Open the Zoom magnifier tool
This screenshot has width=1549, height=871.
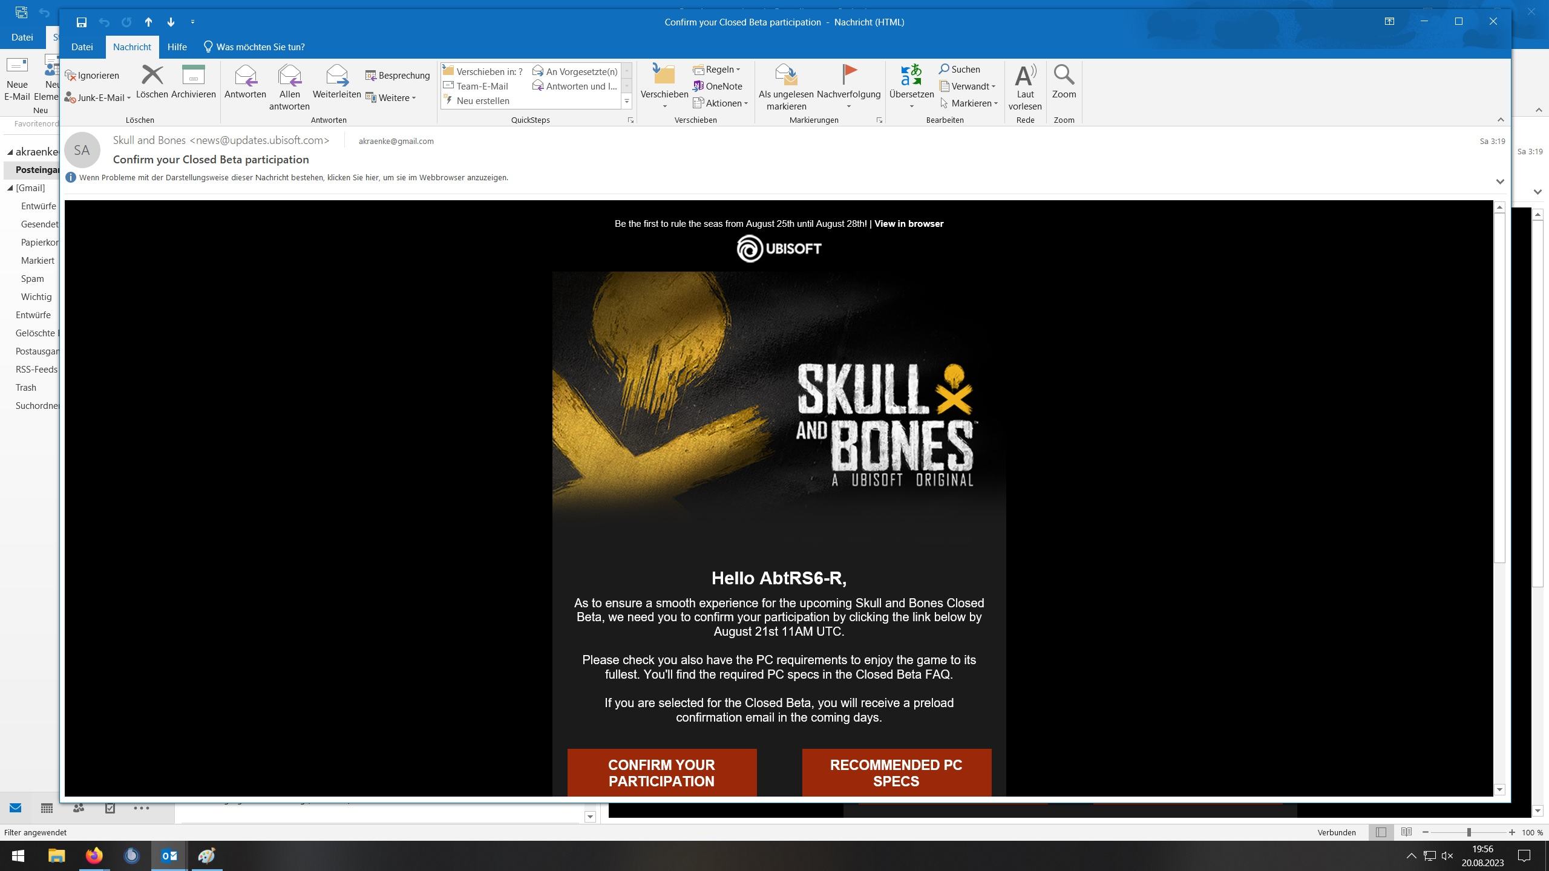[1063, 77]
